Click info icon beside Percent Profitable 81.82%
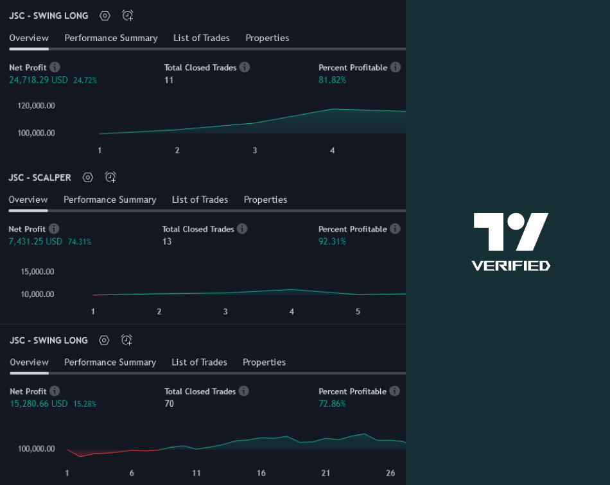Image resolution: width=610 pixels, height=485 pixels. tap(396, 67)
